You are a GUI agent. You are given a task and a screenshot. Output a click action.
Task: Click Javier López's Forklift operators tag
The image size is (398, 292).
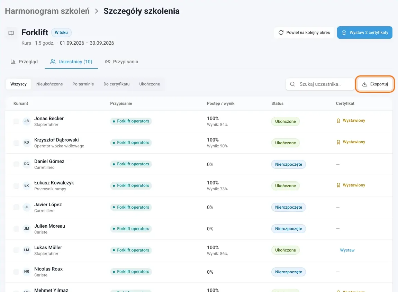pos(131,207)
